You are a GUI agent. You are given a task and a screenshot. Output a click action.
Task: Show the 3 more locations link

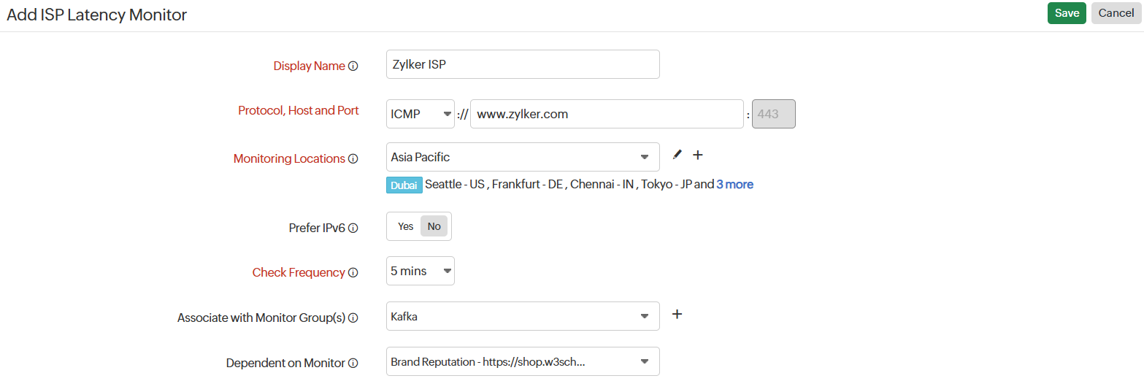[734, 185]
